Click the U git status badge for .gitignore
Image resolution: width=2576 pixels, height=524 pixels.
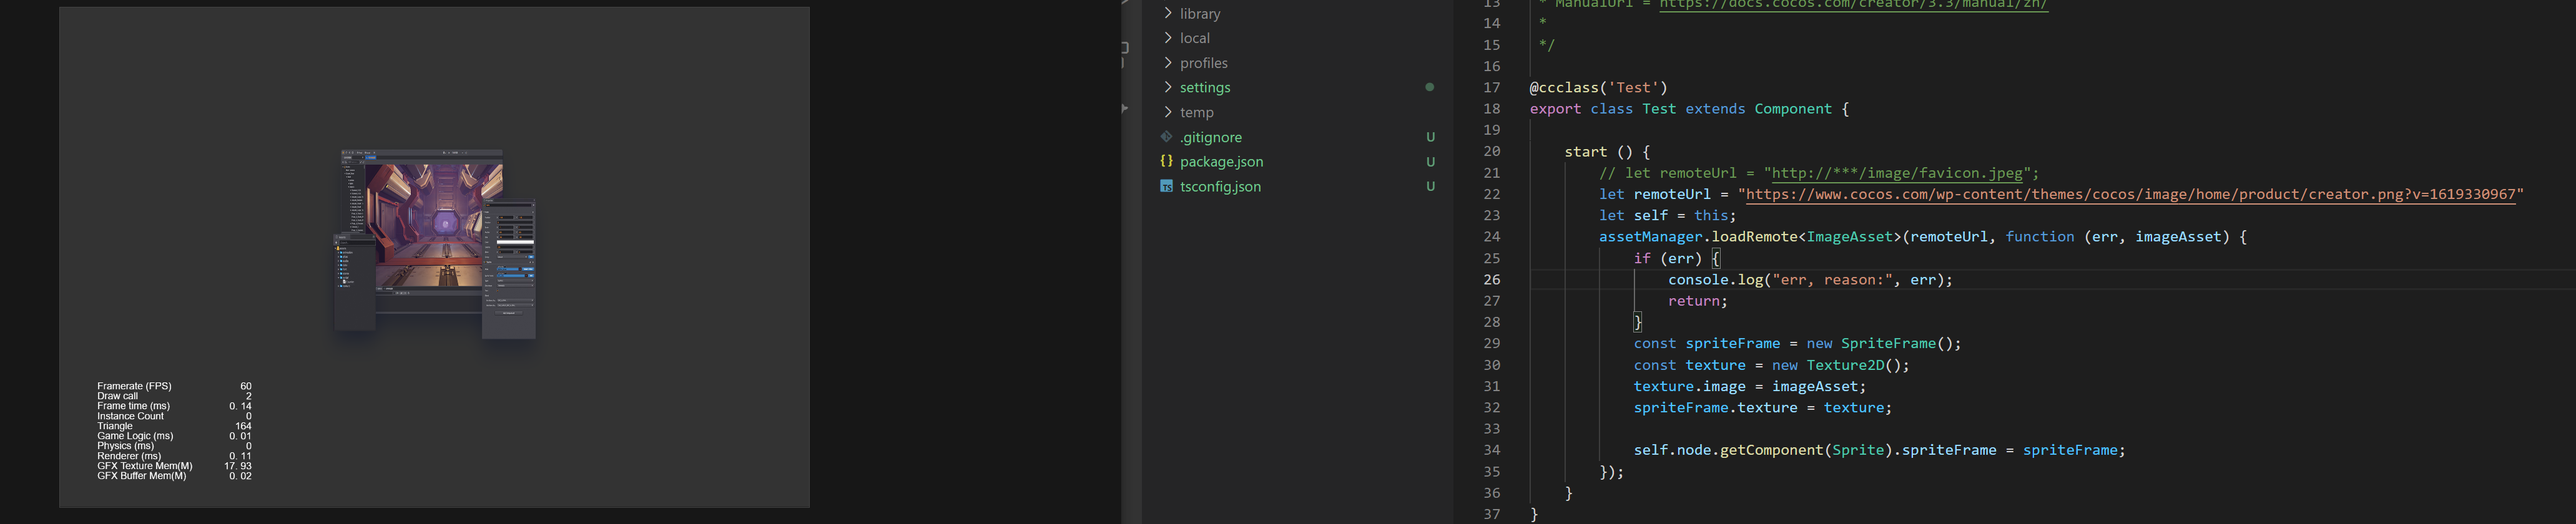click(1430, 137)
